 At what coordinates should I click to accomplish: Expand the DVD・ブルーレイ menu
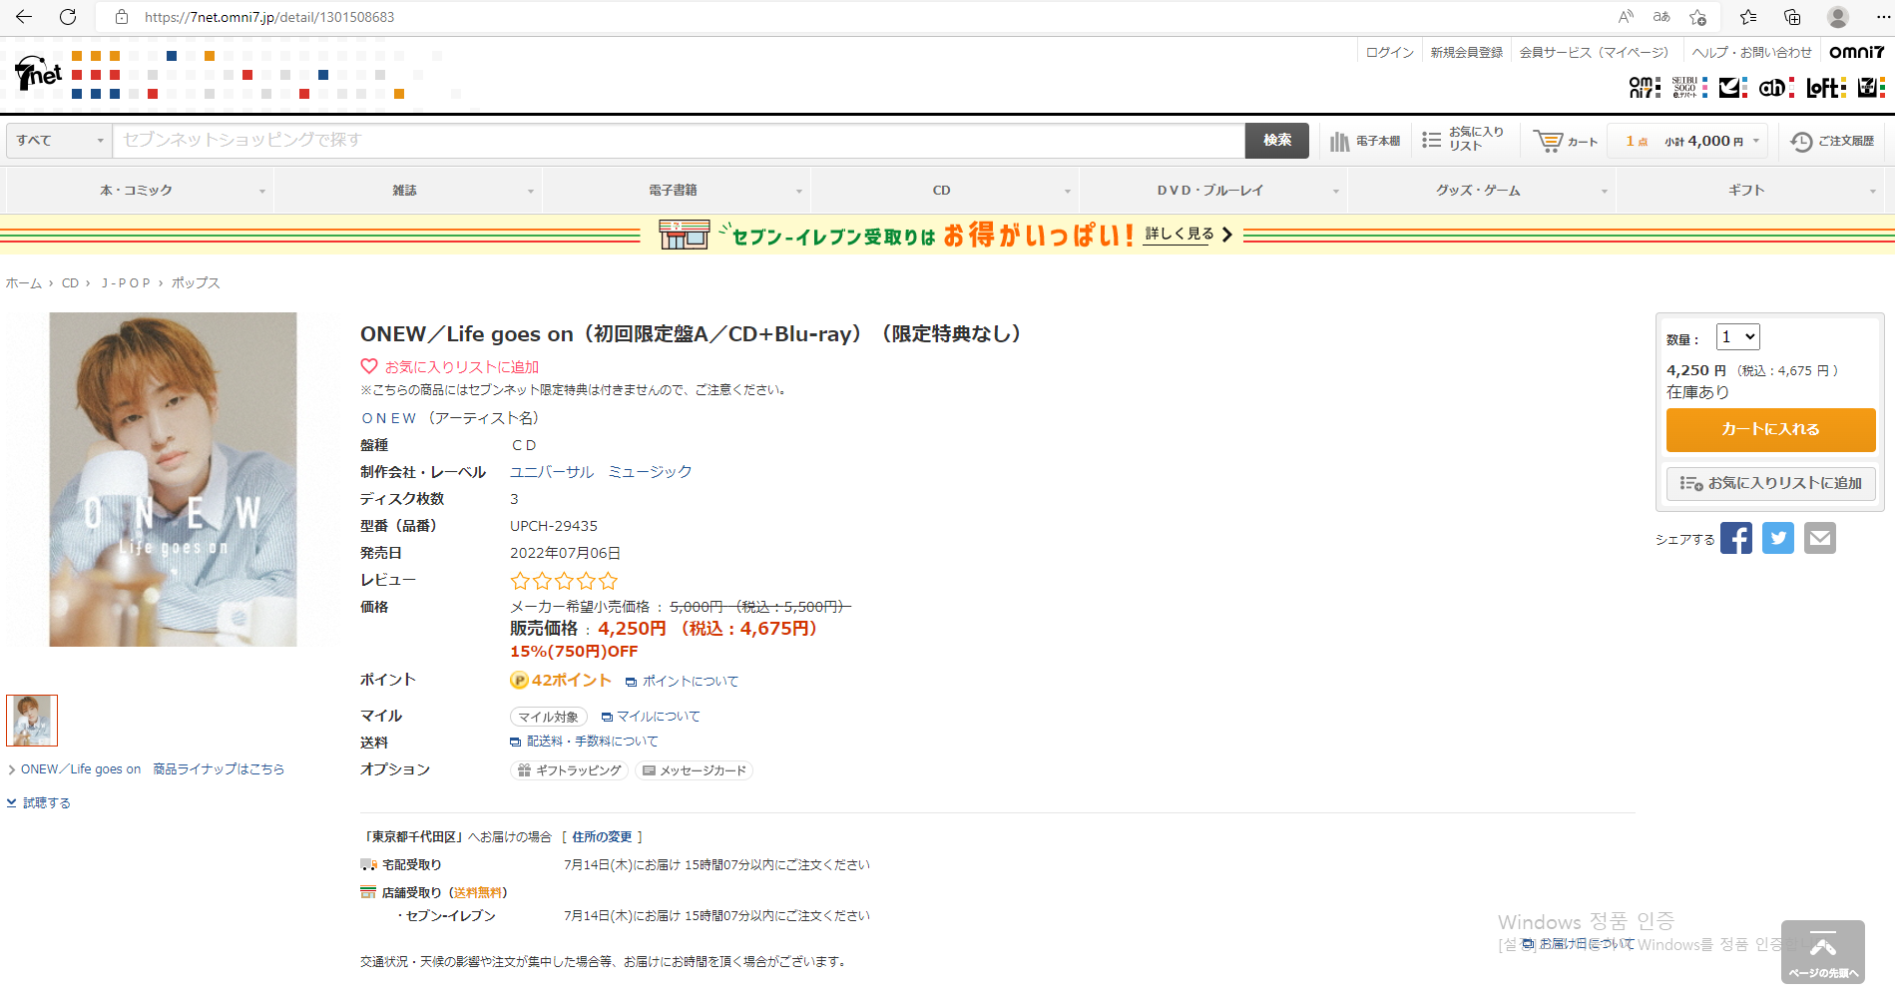tap(1213, 190)
